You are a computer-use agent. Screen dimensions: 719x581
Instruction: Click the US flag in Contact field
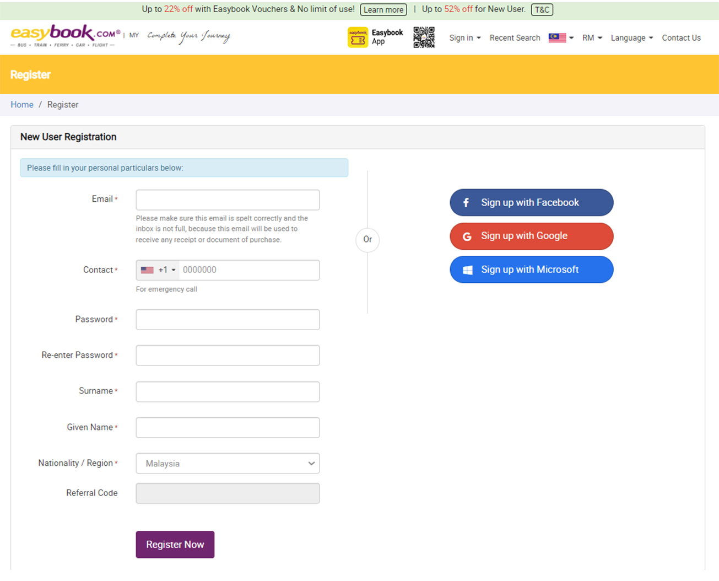[147, 270]
